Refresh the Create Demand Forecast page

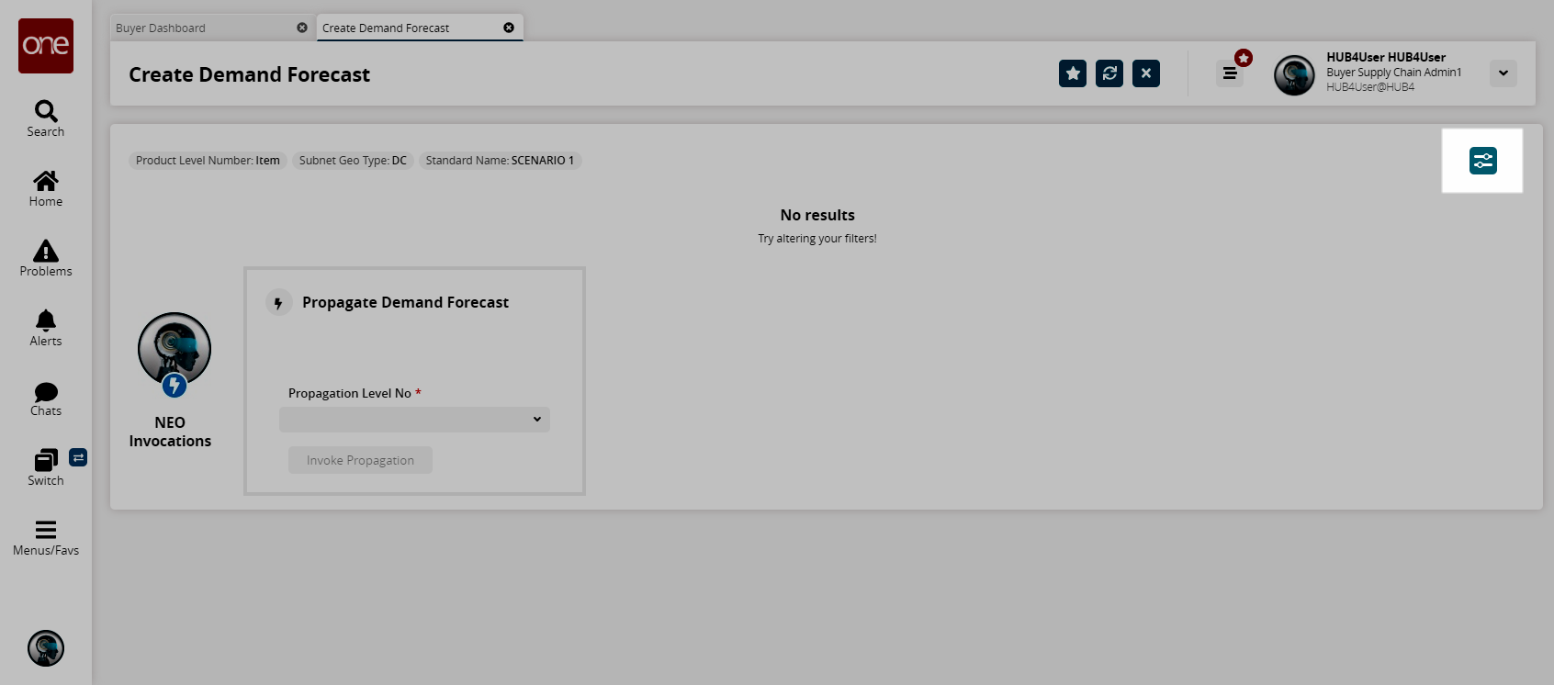1109,73
